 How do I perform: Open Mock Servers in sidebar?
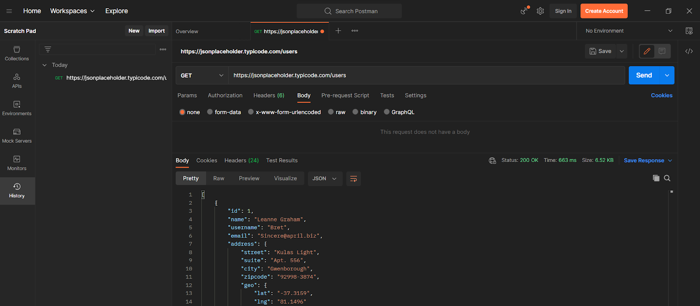pos(17,136)
